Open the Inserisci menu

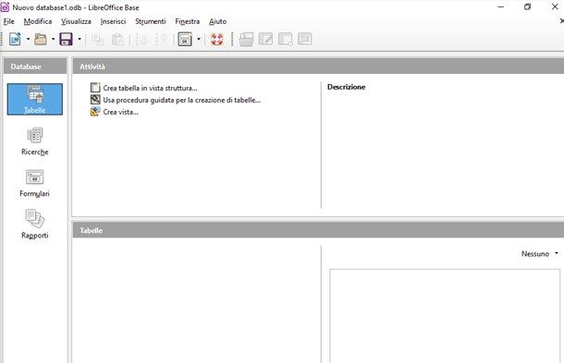pyautogui.click(x=113, y=21)
